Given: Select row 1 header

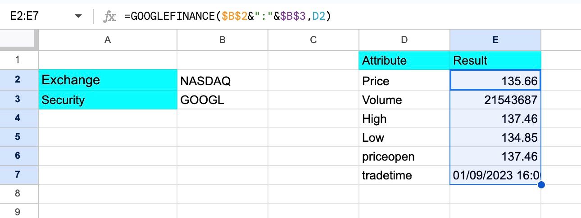Looking at the screenshot, I should coord(18,60).
